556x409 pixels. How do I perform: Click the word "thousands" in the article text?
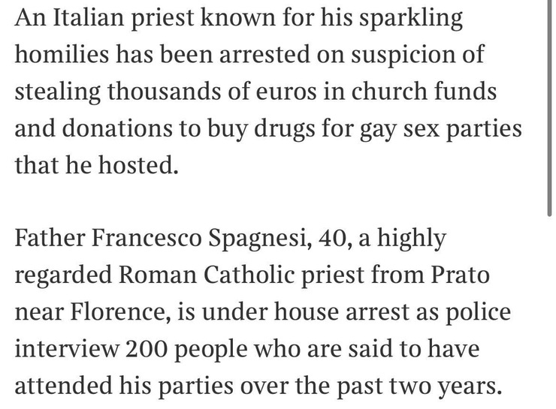(x=153, y=92)
